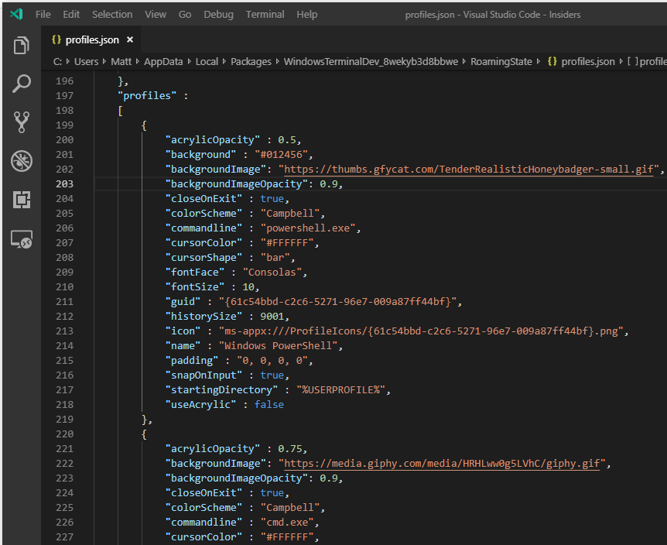Viewport: 667px width, 545px height.
Task: Close the profiles.json editor tab
Action: pos(130,39)
